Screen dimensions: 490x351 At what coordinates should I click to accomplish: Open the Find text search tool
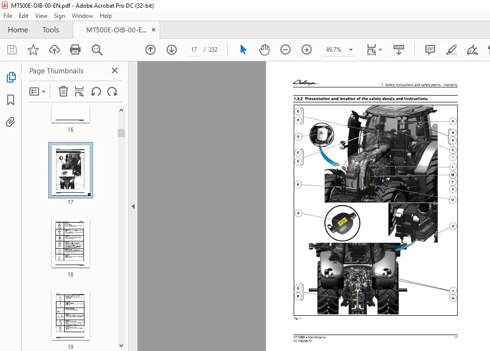97,50
